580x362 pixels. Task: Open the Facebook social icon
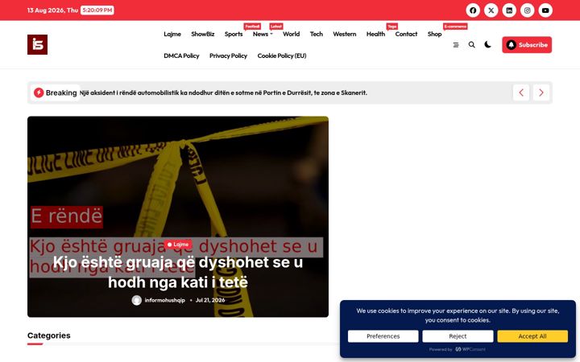pyautogui.click(x=473, y=10)
